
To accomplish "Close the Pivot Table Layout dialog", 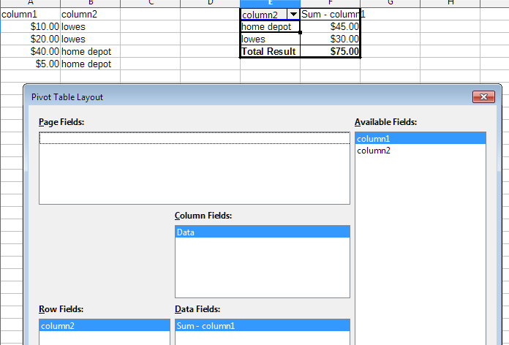I will (x=483, y=97).
